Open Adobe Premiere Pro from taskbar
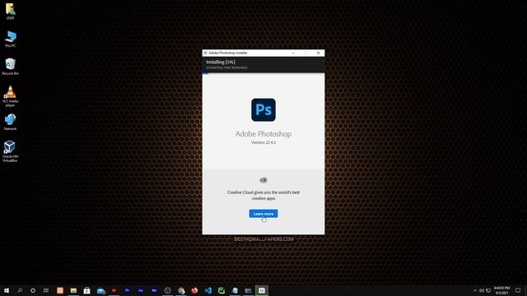Viewport: 527px width, 296px height. point(127,290)
